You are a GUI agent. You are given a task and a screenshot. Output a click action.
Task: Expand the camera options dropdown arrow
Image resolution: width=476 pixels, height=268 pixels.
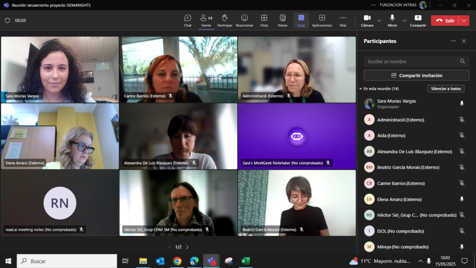click(379, 20)
